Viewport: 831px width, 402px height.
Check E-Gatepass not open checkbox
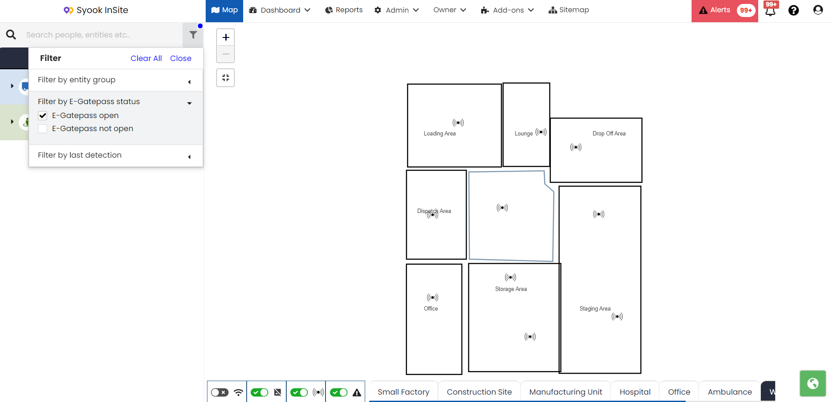point(43,129)
